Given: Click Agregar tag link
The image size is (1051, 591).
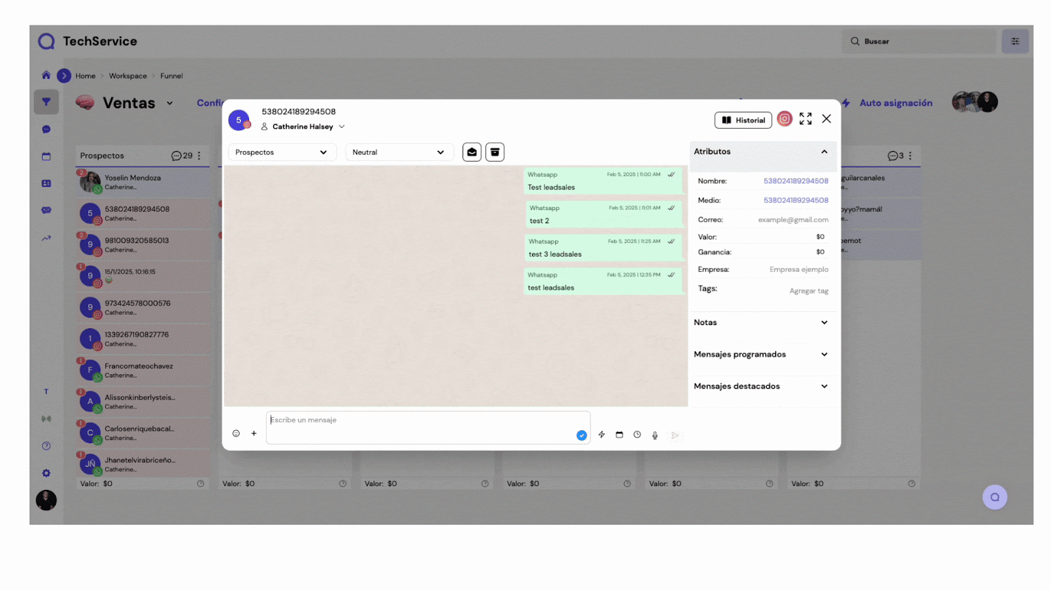Looking at the screenshot, I should click(x=809, y=291).
